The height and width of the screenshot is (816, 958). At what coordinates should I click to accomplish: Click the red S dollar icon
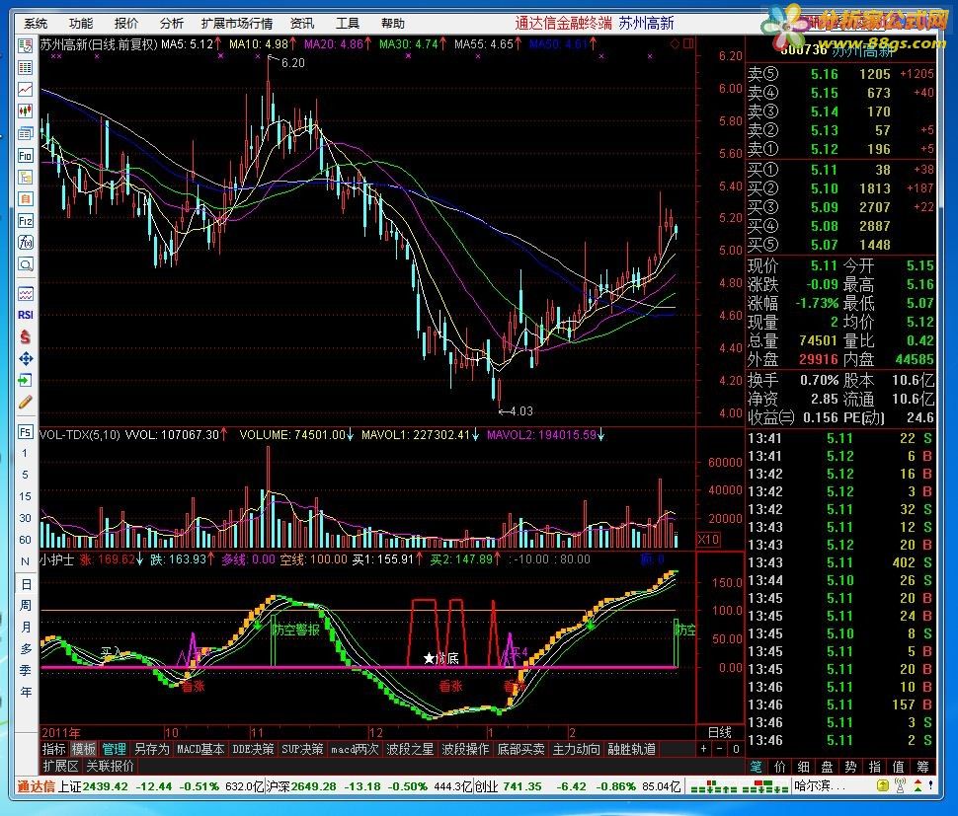click(25, 336)
